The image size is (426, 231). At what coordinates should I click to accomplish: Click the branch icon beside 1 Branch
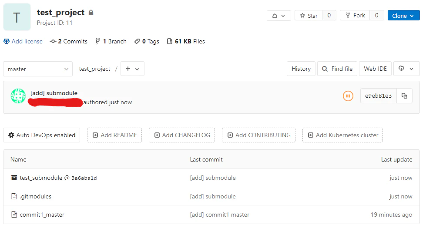(x=97, y=41)
